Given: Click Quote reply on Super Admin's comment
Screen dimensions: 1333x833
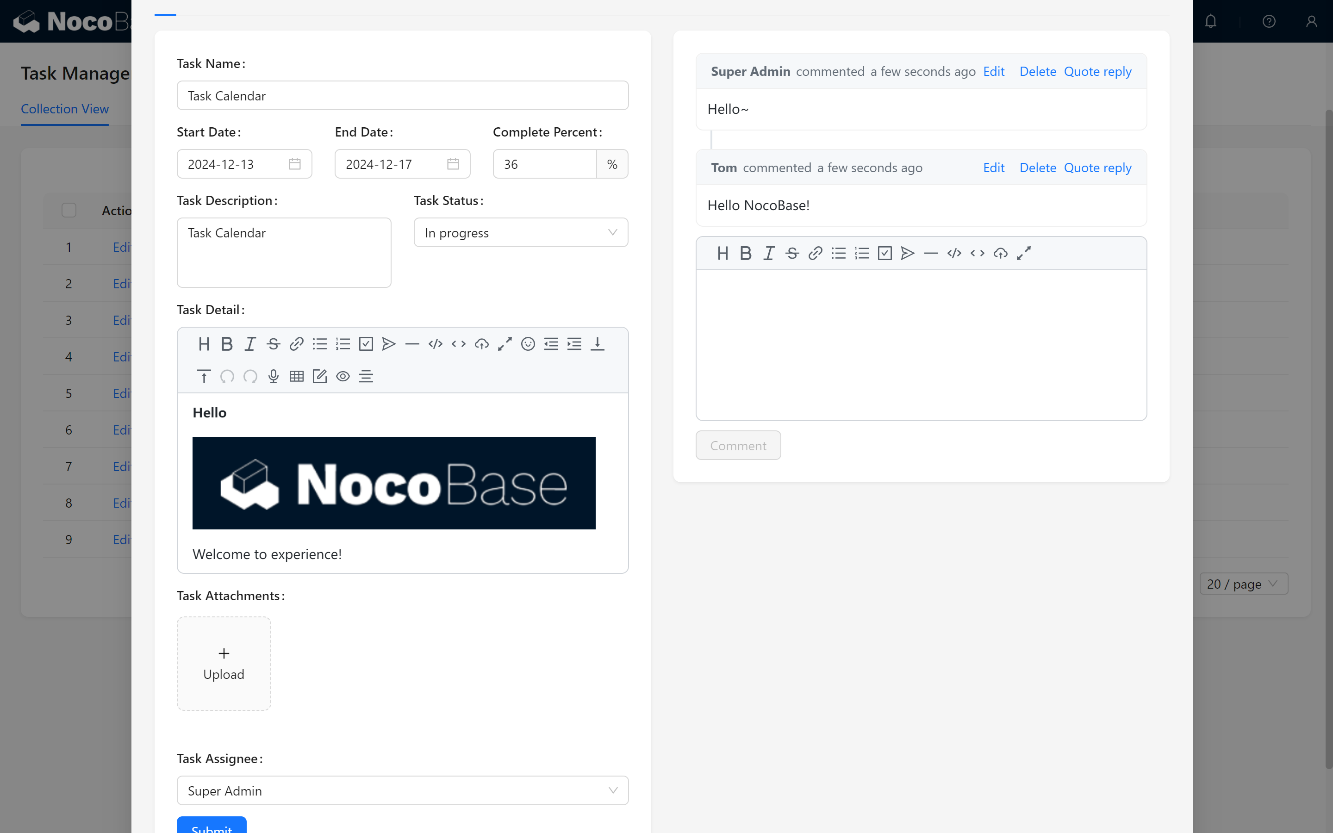Looking at the screenshot, I should 1097,72.
